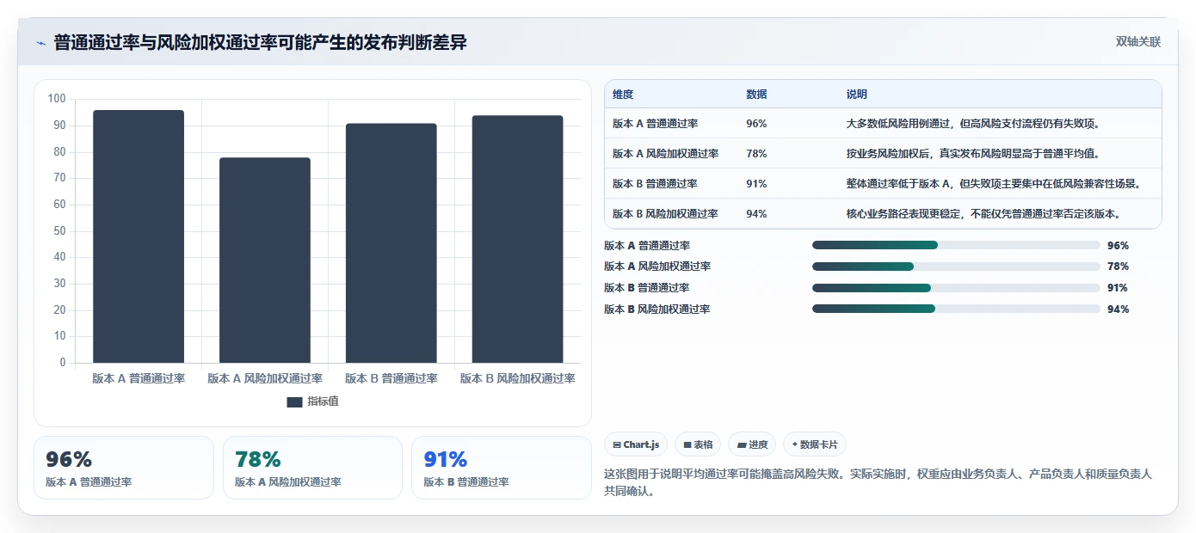The image size is (1196, 533).
Task: Click the 版本 A 风险加权通过率 chart bar
Action: [x=265, y=260]
